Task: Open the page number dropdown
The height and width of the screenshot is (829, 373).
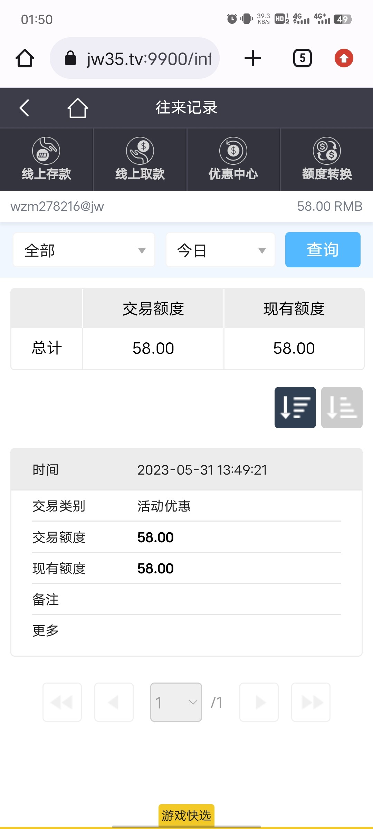Action: coord(176,702)
